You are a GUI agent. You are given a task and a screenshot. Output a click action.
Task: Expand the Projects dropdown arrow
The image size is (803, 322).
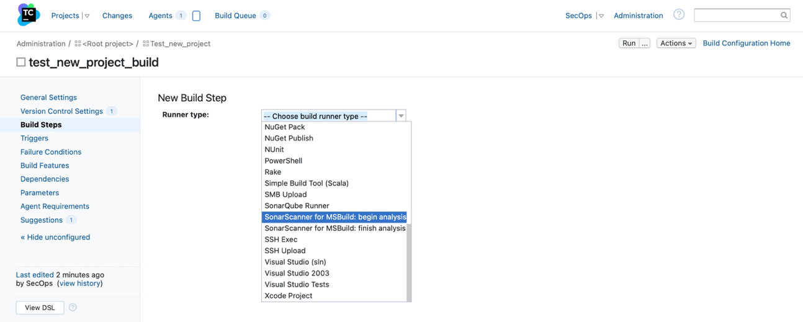(x=87, y=16)
